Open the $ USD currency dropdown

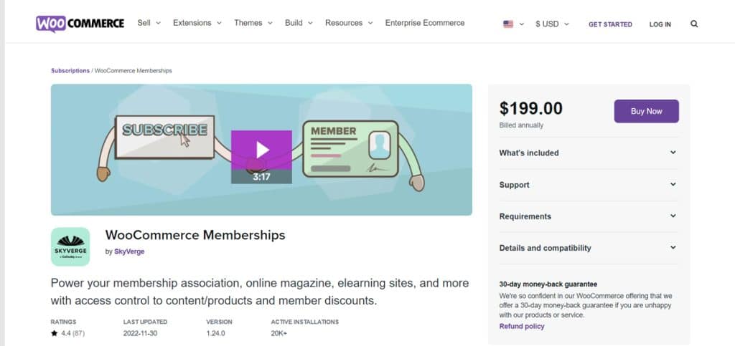[552, 24]
